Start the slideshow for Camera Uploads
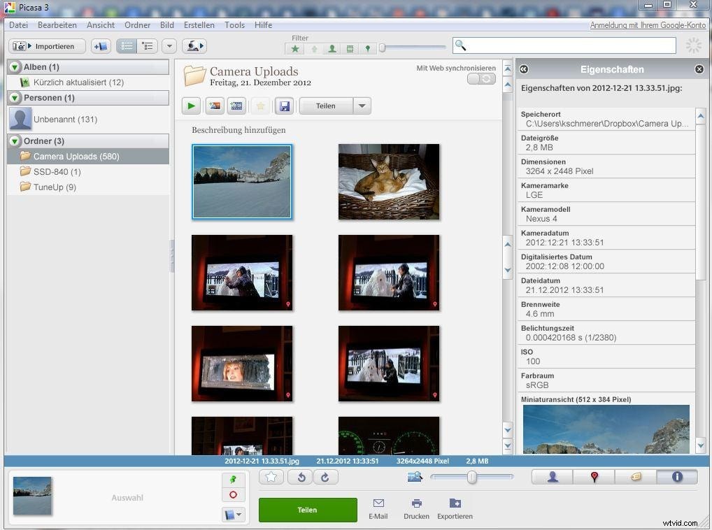Viewport: 712px width, 530px height. (191, 106)
